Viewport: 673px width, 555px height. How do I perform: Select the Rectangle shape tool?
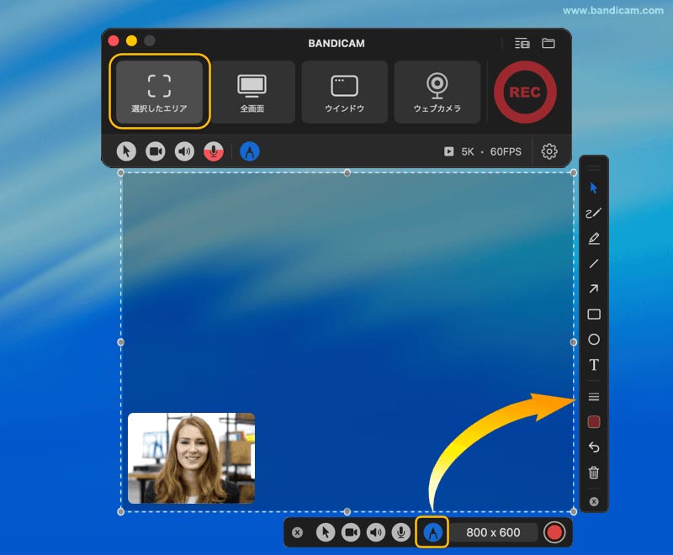point(594,314)
